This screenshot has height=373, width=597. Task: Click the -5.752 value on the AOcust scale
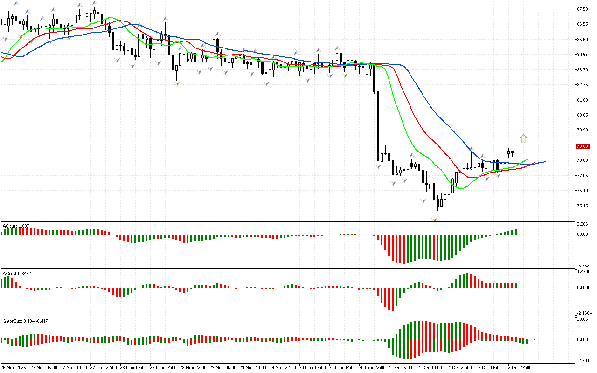[582, 265]
